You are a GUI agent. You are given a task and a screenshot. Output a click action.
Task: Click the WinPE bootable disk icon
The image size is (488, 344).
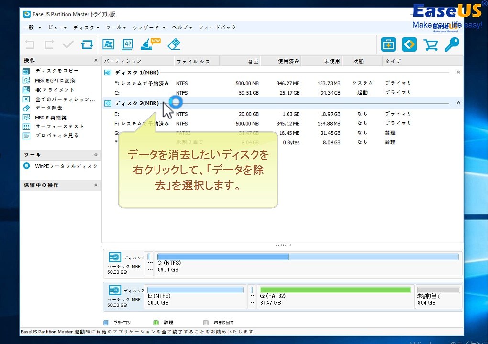pyautogui.click(x=26, y=166)
